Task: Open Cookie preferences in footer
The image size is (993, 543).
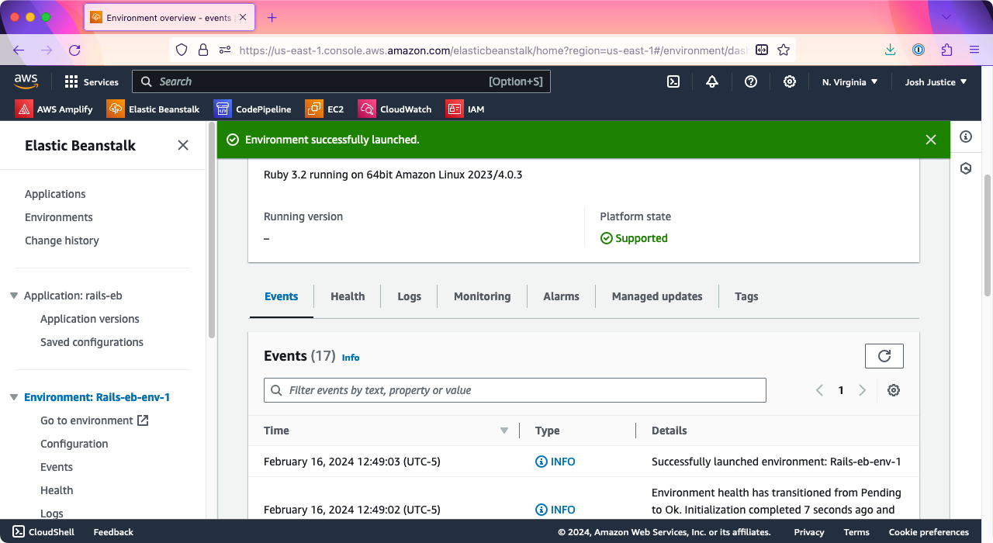Action: pyautogui.click(x=929, y=532)
